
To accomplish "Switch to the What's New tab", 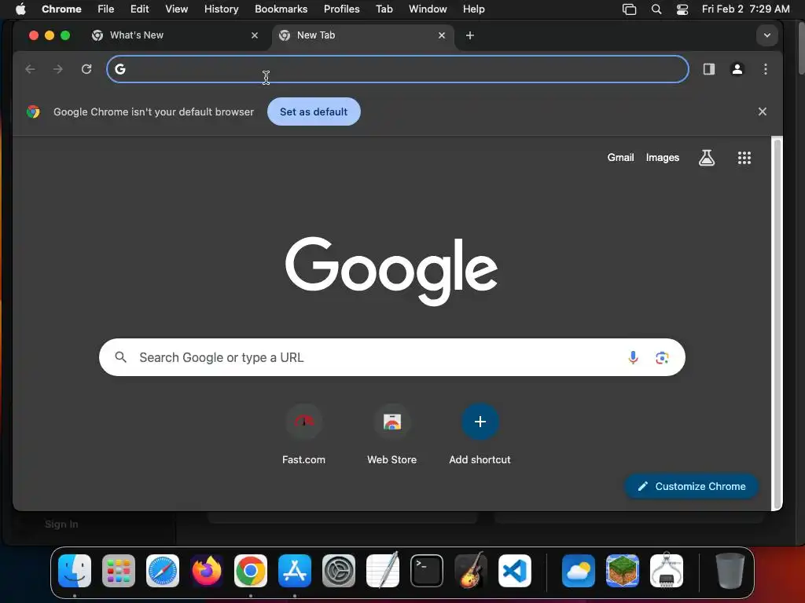I will point(175,35).
